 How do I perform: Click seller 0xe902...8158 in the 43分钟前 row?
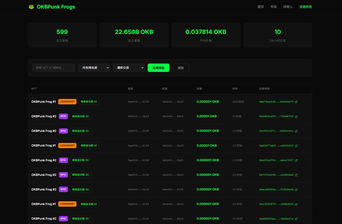(x=138, y=102)
